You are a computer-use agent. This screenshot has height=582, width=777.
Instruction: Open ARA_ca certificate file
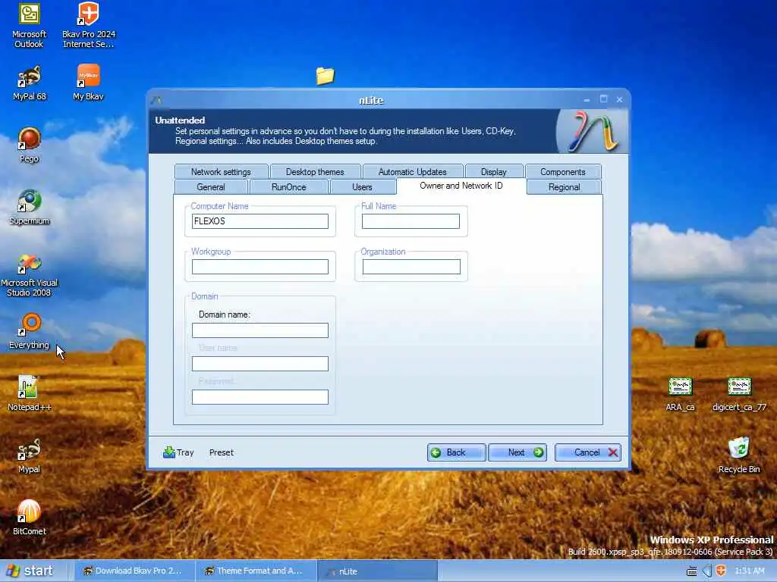click(x=680, y=394)
